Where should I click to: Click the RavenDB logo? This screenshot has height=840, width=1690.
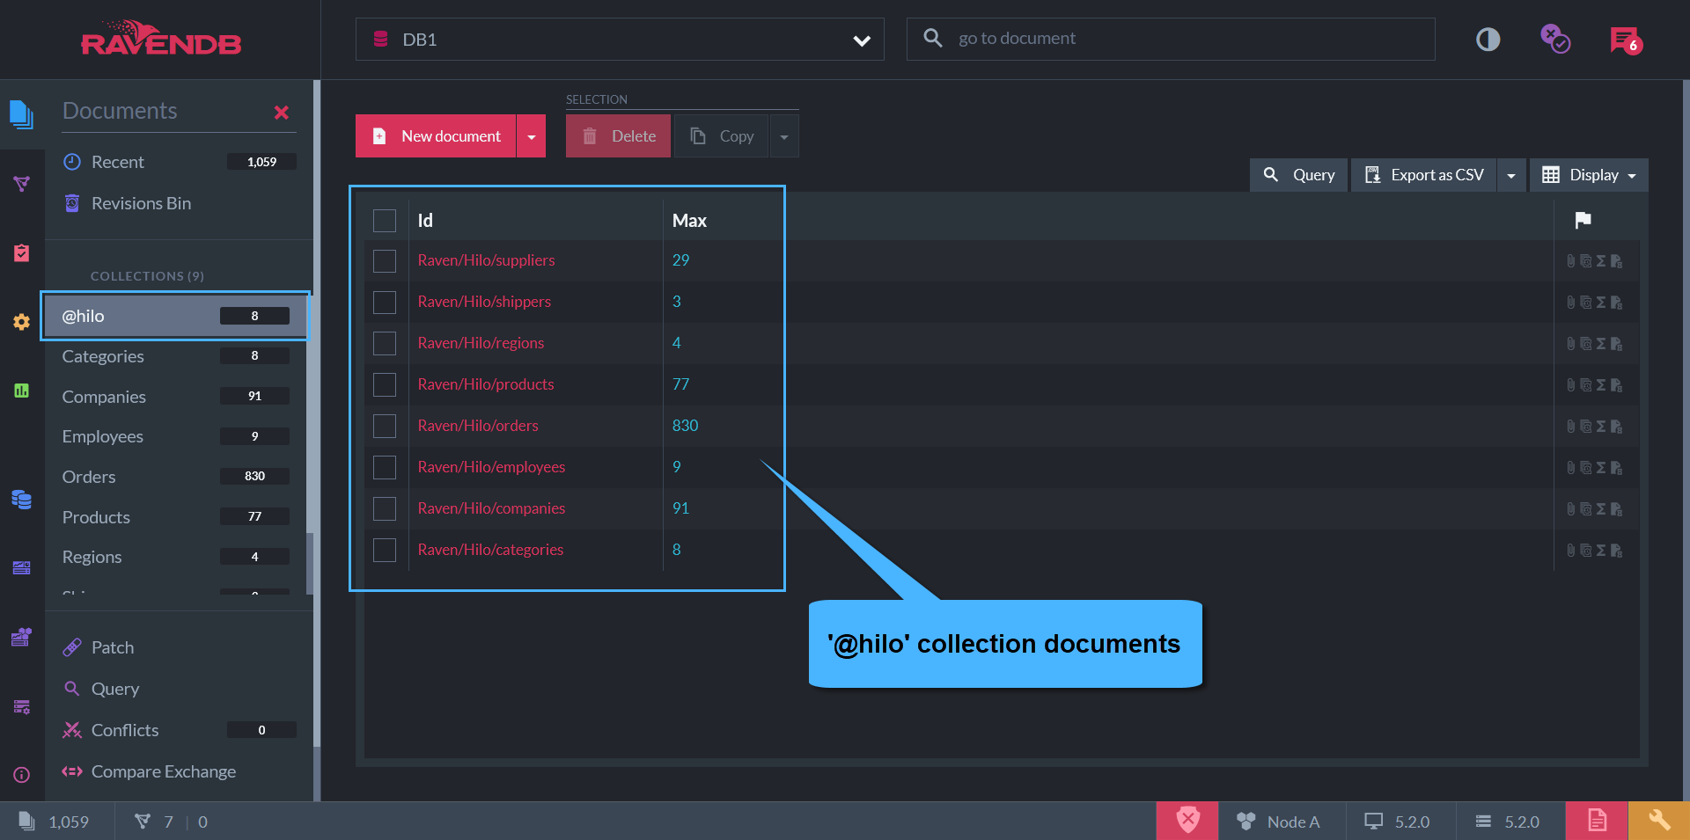[161, 39]
